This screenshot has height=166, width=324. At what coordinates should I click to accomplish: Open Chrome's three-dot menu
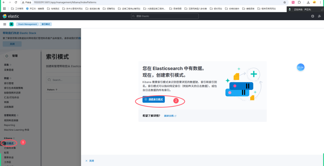(320, 2)
